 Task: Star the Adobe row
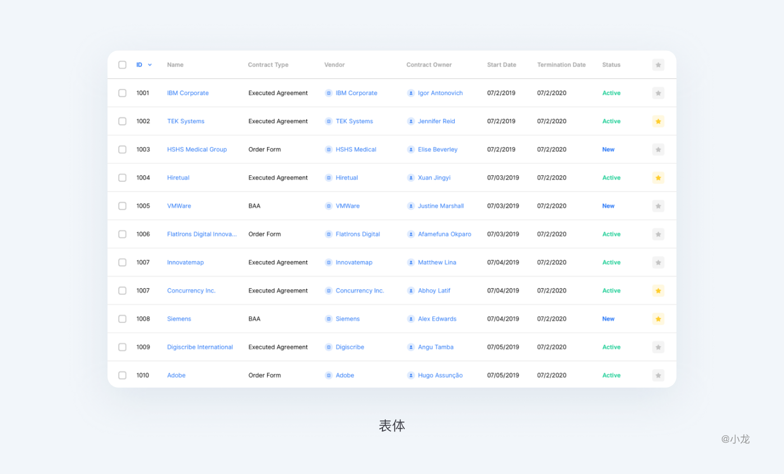click(x=658, y=376)
